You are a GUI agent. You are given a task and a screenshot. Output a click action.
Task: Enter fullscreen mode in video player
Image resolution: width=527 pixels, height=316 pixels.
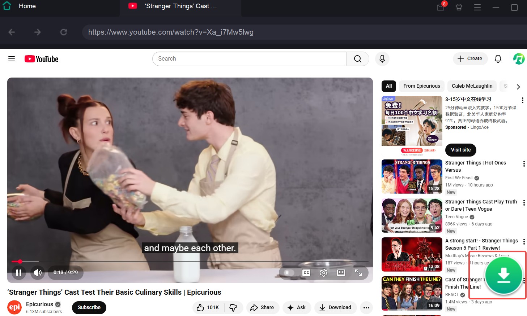(358, 273)
